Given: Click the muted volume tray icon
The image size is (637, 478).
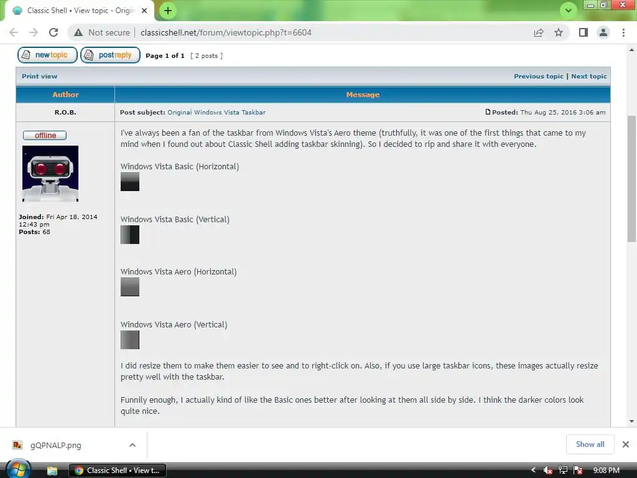Looking at the screenshot, I should (547, 471).
